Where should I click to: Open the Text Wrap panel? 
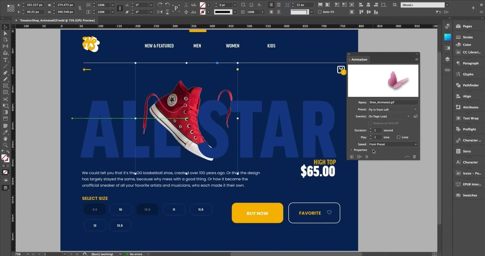click(x=470, y=118)
